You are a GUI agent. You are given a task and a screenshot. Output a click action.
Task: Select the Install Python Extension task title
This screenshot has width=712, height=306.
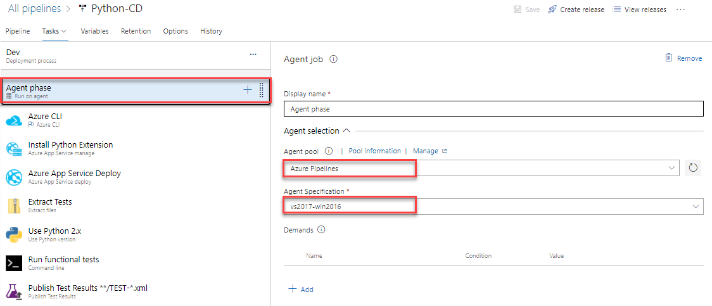(x=70, y=145)
